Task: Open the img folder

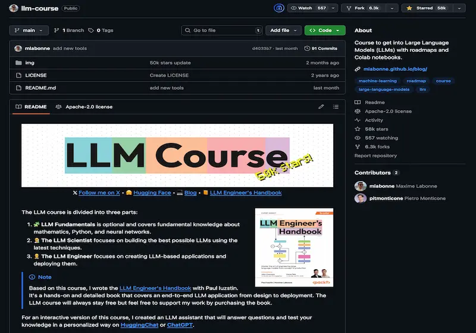Action: point(30,63)
